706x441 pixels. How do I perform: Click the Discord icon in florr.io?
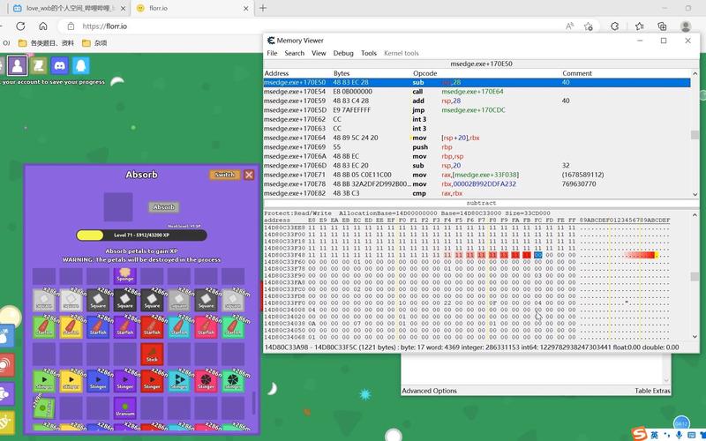point(59,65)
